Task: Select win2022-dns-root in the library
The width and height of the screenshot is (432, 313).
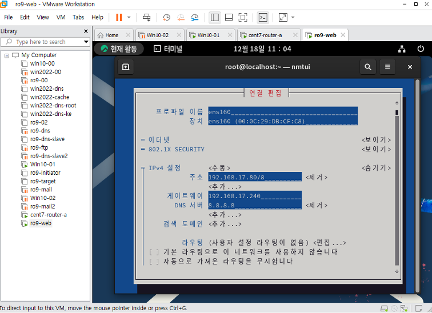Action: tap(53, 106)
